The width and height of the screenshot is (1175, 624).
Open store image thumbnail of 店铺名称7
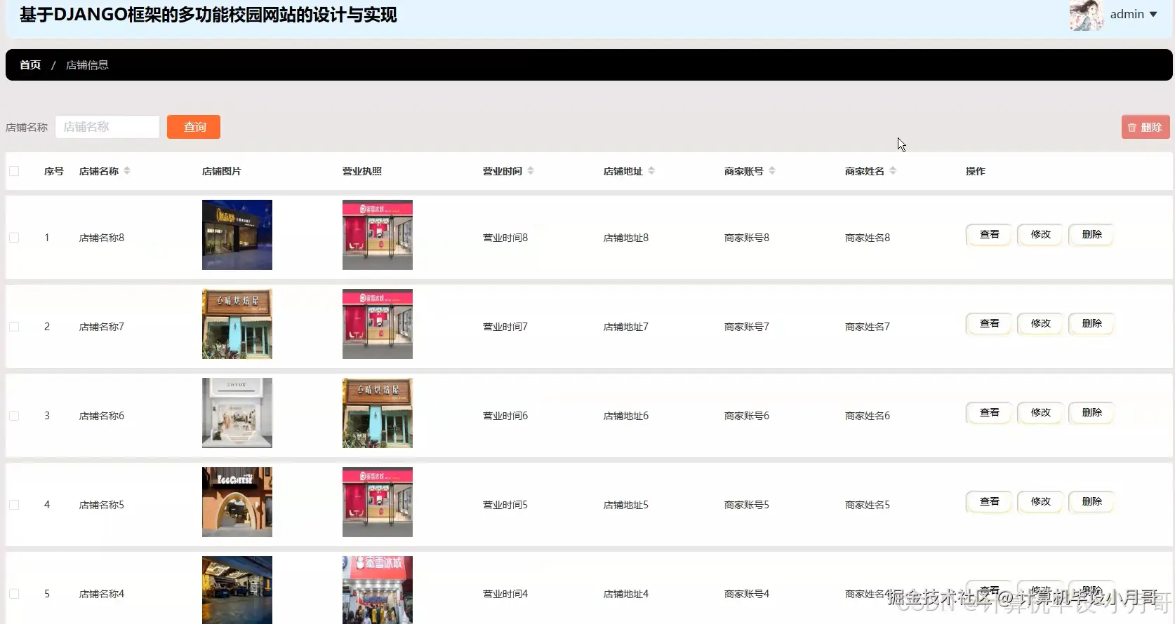(237, 324)
